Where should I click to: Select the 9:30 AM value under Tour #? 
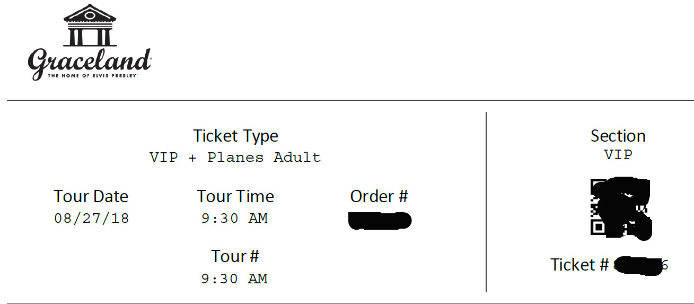(x=234, y=279)
